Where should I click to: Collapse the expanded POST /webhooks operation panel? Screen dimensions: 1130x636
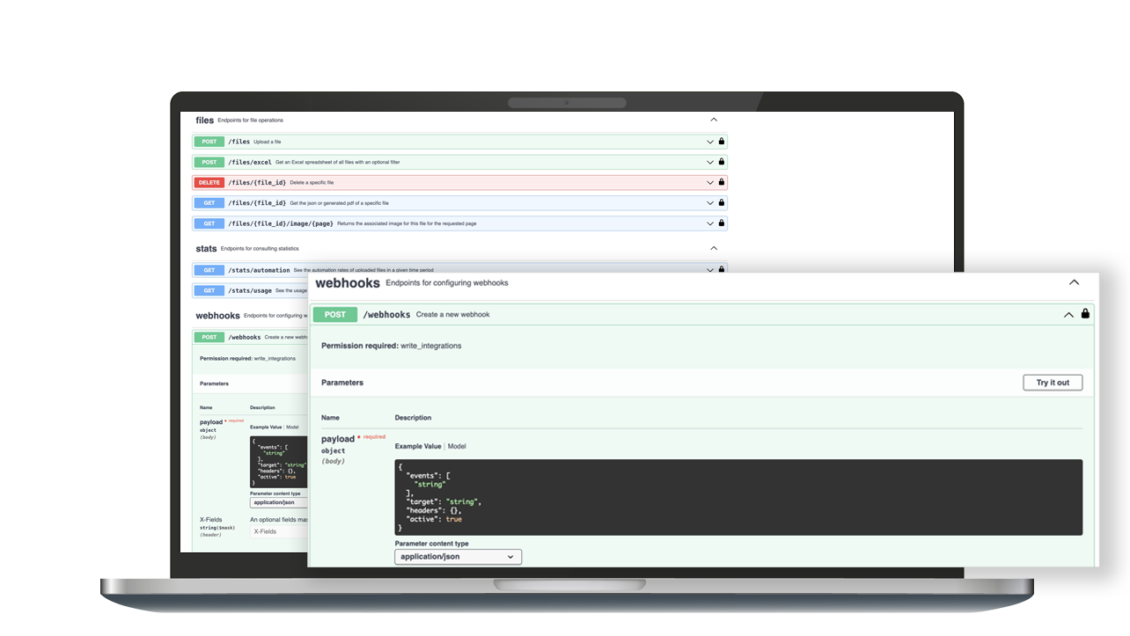[1068, 314]
